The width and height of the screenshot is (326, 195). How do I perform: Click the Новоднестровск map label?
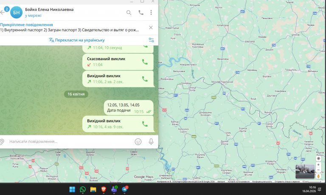tap(188, 64)
